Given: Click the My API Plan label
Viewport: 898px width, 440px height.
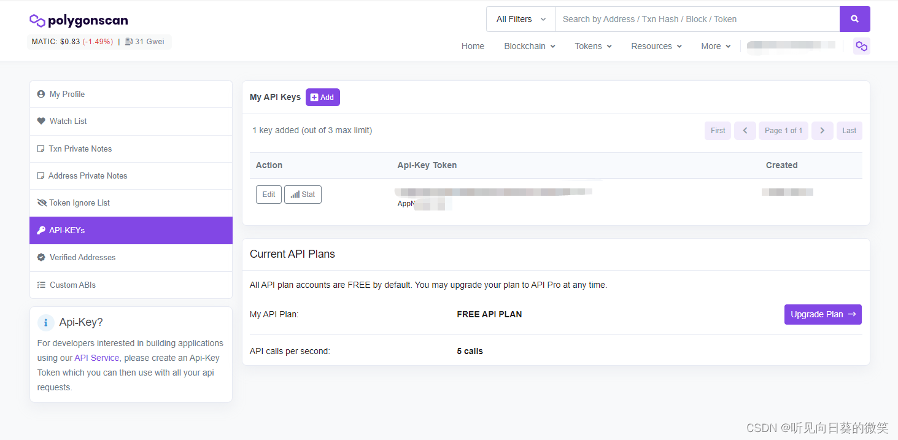Looking at the screenshot, I should (x=274, y=314).
